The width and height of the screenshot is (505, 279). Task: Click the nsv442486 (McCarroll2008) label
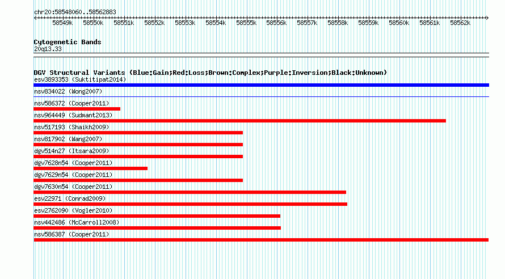[77, 222]
